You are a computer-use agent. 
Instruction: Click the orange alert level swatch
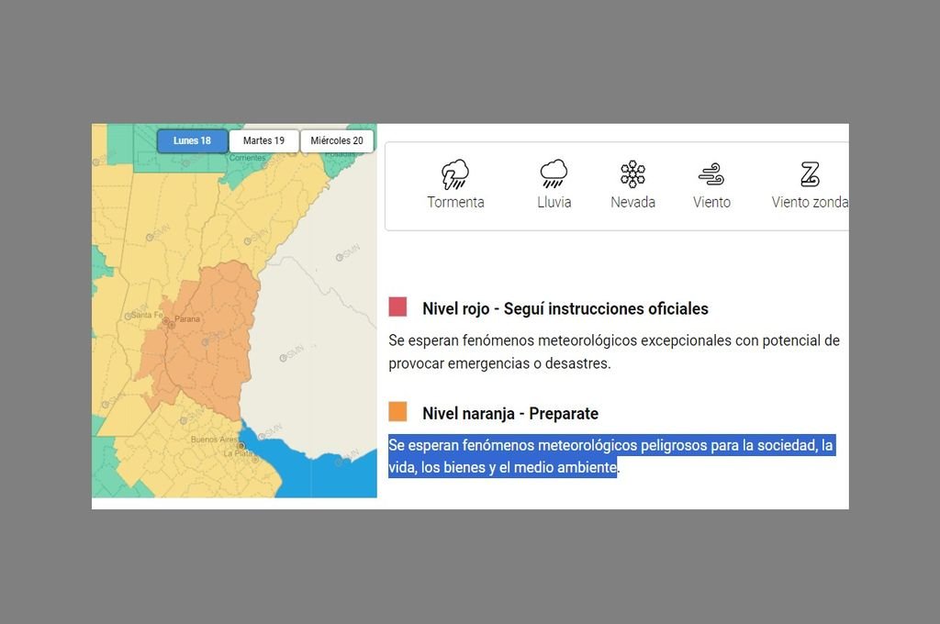coord(397,412)
